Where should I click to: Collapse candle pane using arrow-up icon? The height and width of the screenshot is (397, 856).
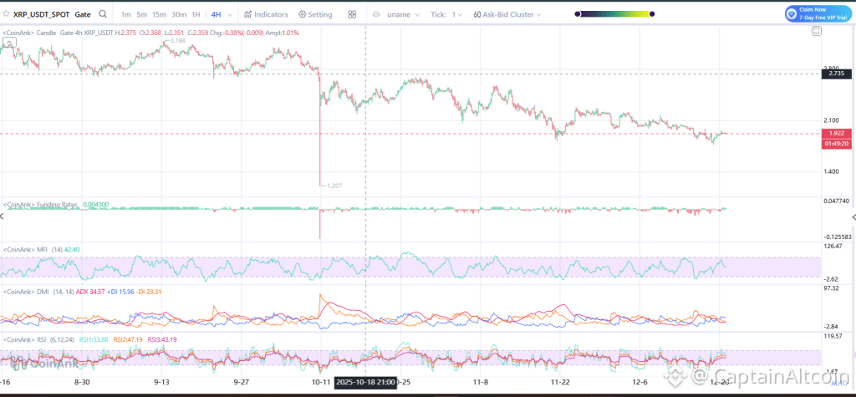(9, 42)
